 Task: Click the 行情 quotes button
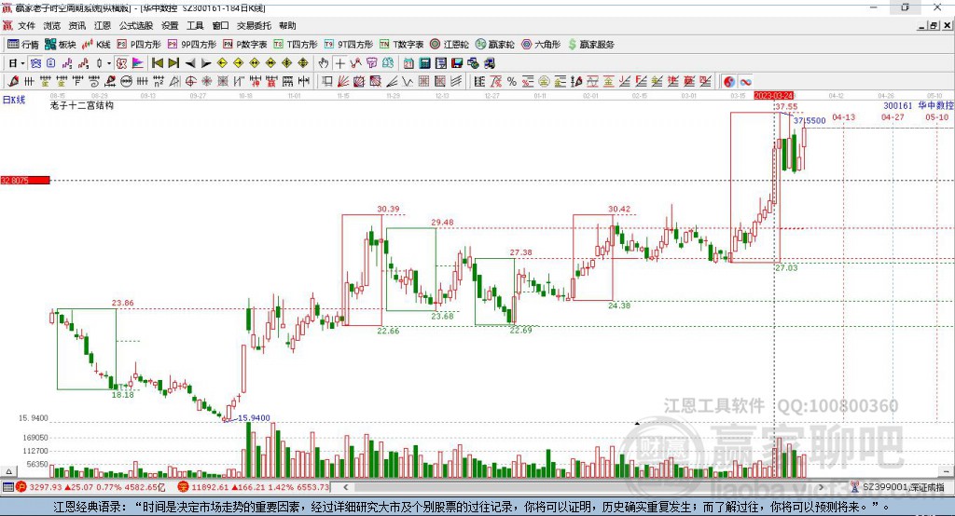pyautogui.click(x=23, y=45)
